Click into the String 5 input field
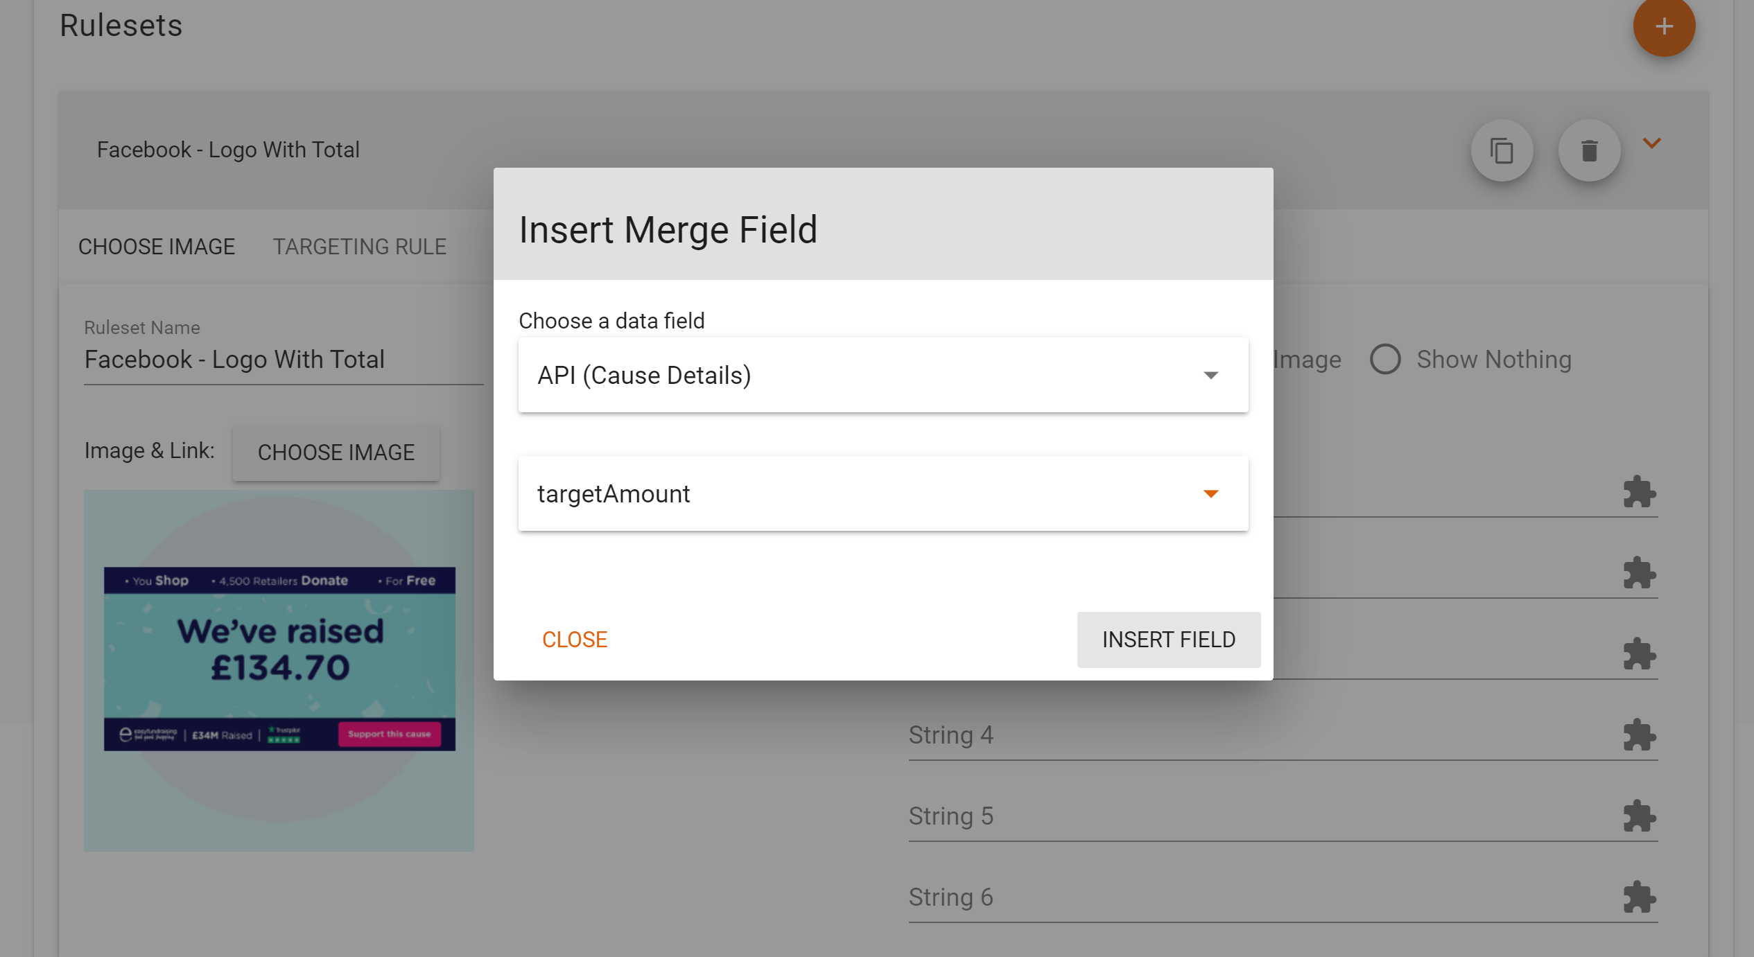 pyautogui.click(x=1248, y=816)
